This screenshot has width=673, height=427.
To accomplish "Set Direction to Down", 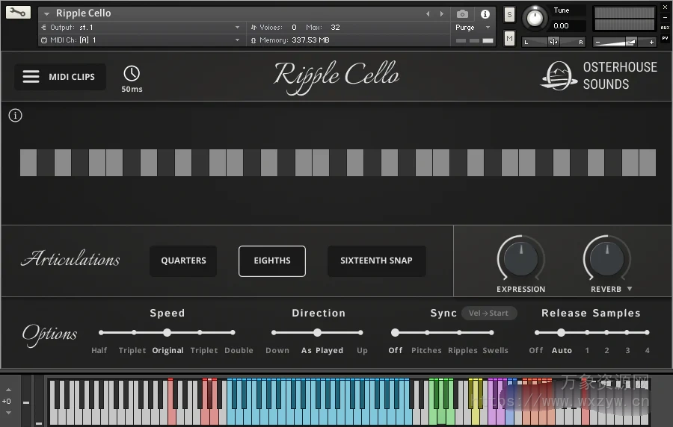I will [x=277, y=350].
